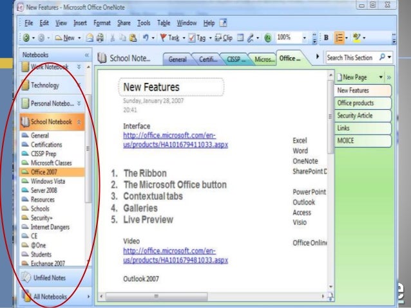Open the Share menu
Screen dimensions: 411x308
coord(124,23)
